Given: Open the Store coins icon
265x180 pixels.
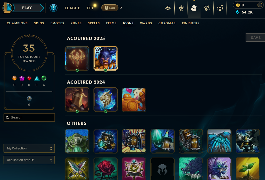Looking at the screenshot, I should click(x=220, y=8).
